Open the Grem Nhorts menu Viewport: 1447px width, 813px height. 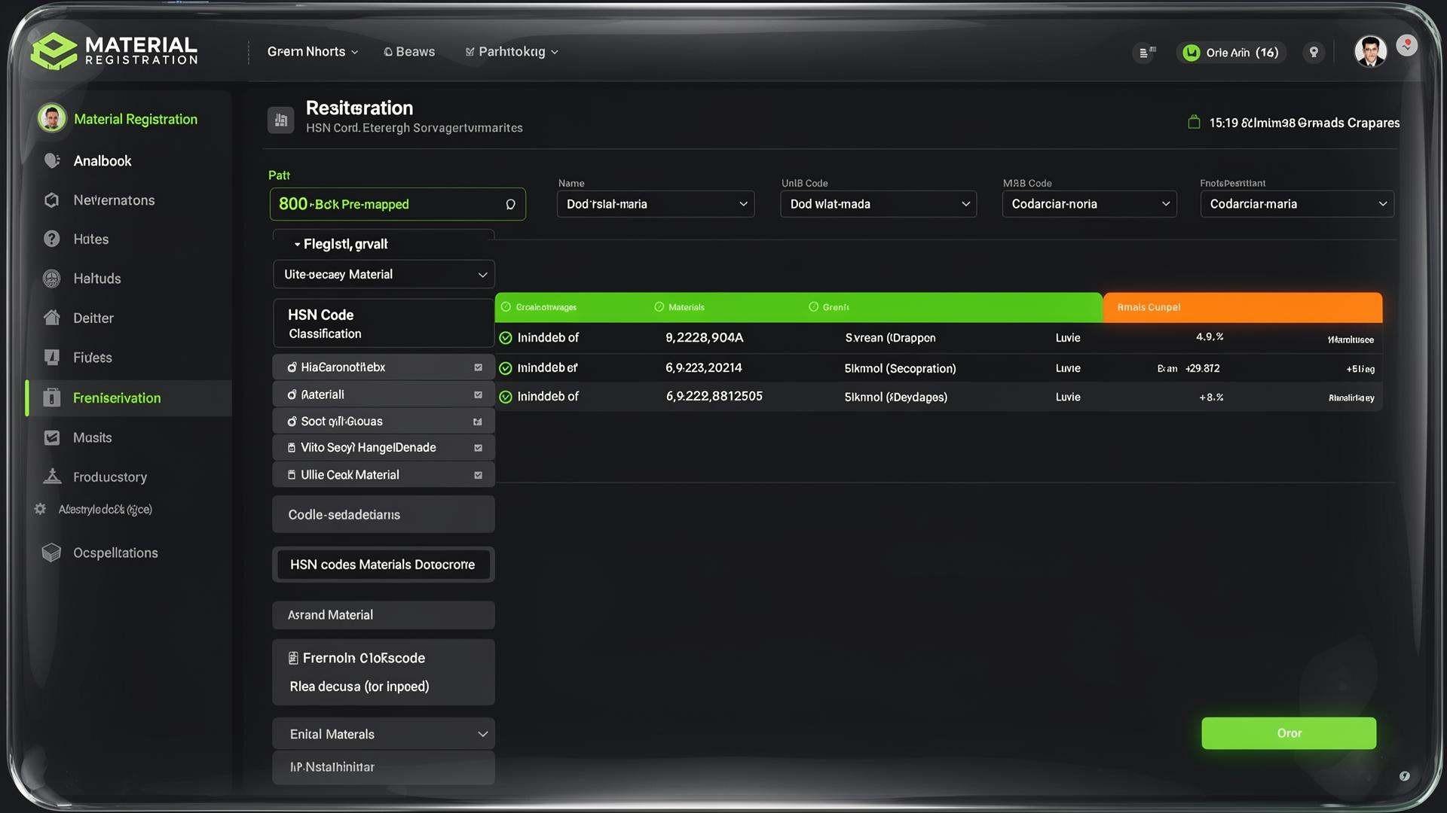click(312, 52)
